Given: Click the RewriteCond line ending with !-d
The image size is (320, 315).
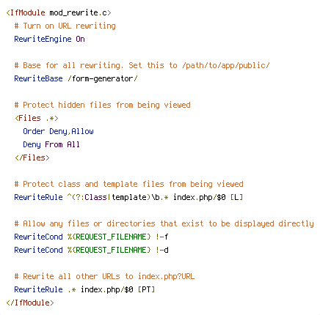Looking at the screenshot, I should [91, 250].
